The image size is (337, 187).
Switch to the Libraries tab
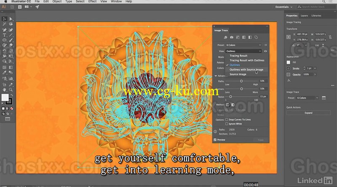point(316,16)
